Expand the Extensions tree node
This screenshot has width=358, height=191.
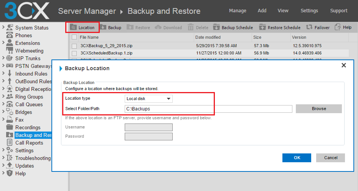[x=3, y=43]
